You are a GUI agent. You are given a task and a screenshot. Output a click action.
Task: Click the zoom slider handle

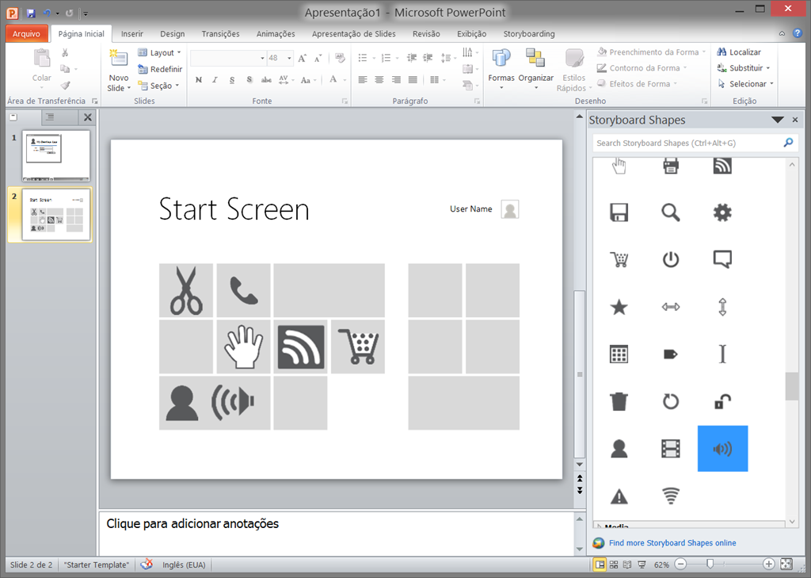point(710,564)
